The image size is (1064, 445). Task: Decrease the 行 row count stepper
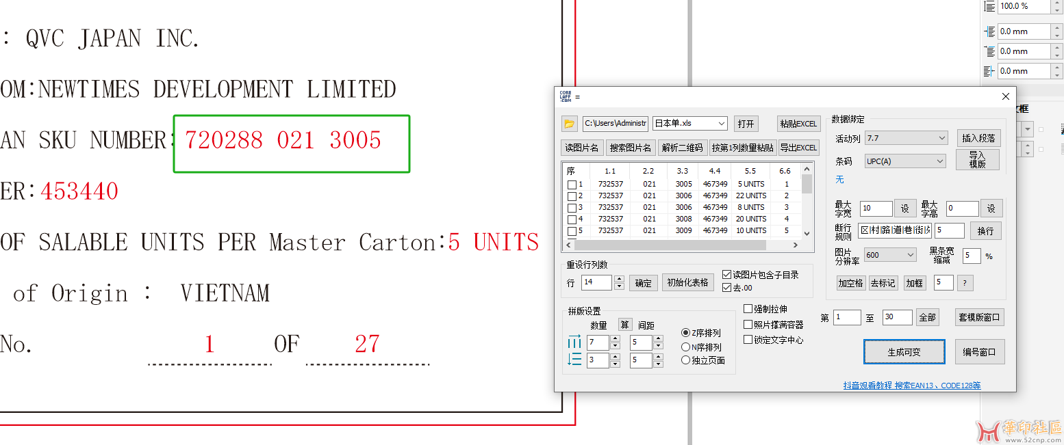click(x=619, y=286)
